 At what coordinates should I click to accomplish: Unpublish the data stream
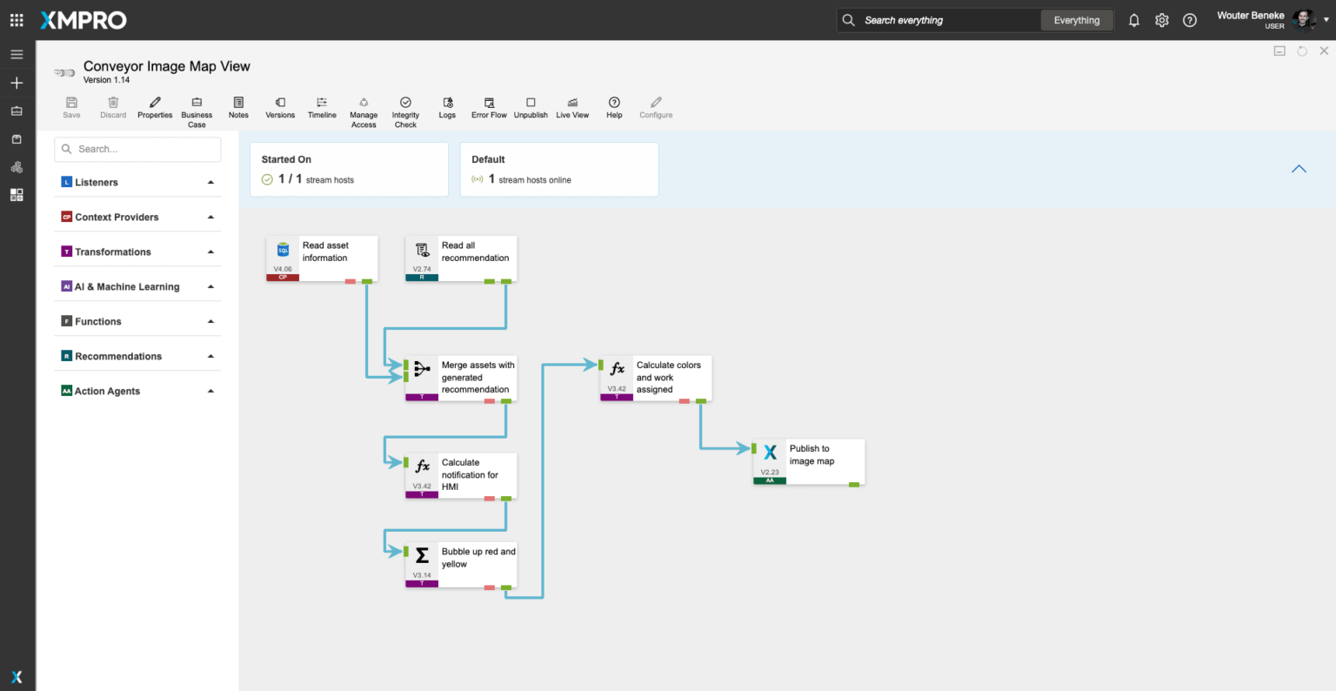pyautogui.click(x=531, y=103)
